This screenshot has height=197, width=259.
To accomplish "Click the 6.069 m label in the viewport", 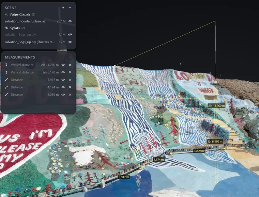I will click(x=199, y=151).
